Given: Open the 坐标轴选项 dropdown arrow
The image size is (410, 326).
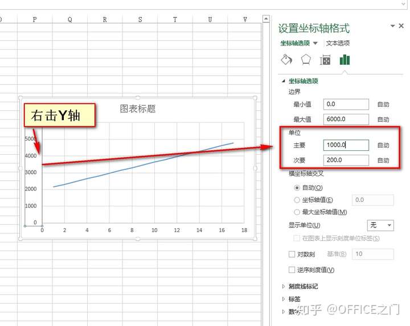Looking at the screenshot, I should coord(315,43).
